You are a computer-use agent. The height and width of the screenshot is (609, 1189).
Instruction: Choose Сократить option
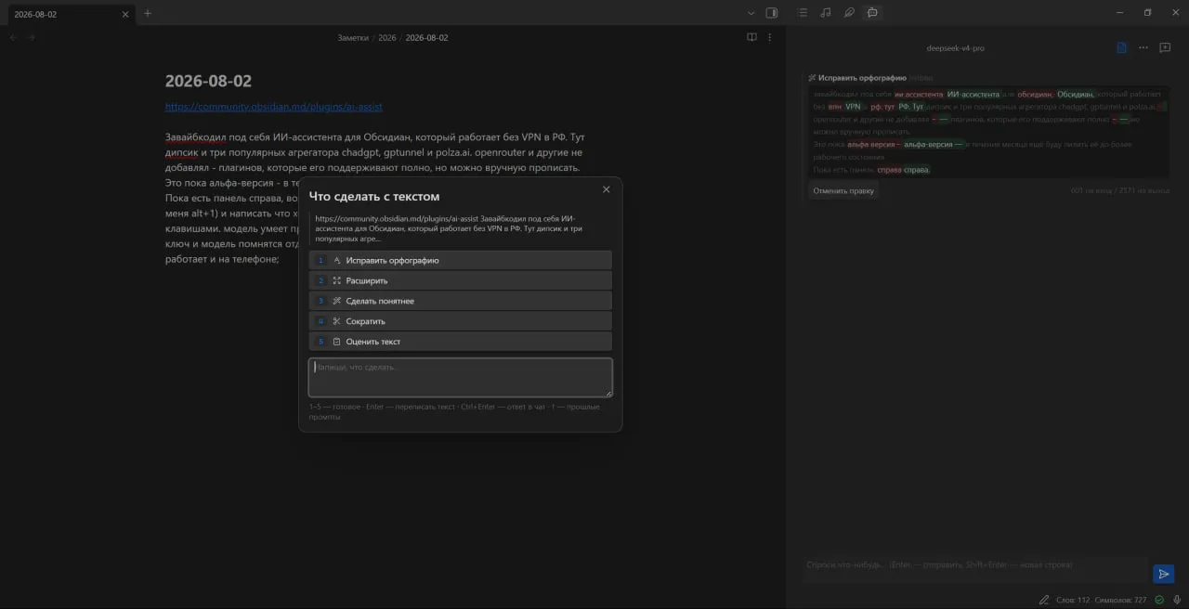coord(461,321)
